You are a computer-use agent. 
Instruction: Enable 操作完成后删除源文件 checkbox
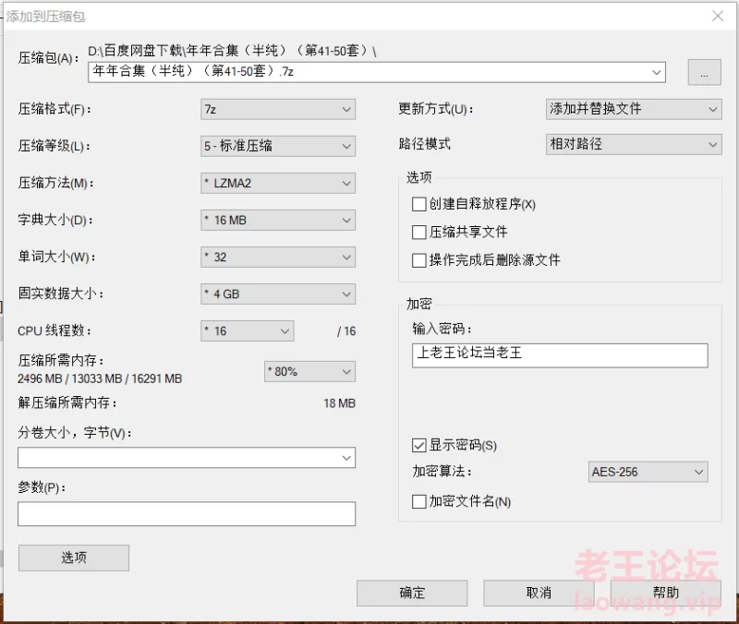pyautogui.click(x=418, y=260)
